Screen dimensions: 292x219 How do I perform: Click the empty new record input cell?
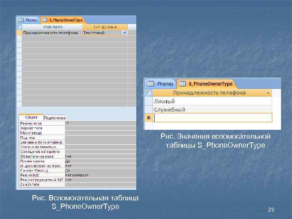(212, 118)
